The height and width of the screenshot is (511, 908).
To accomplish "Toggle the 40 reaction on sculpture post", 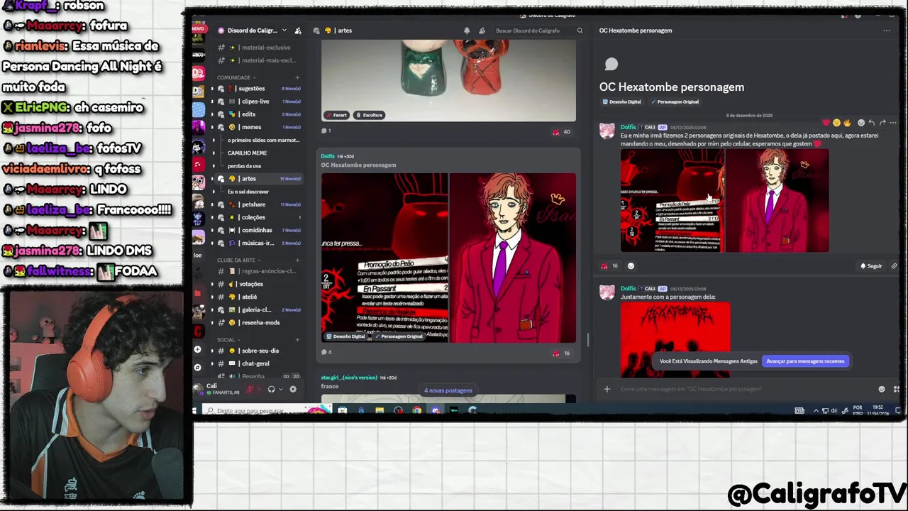I will (x=561, y=131).
